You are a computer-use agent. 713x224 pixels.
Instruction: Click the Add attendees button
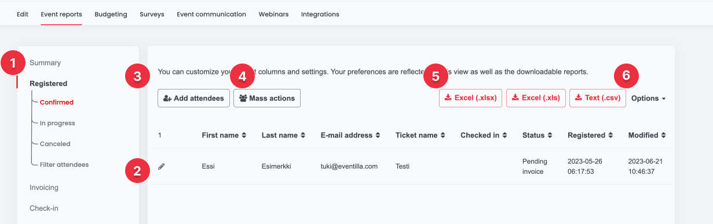194,98
